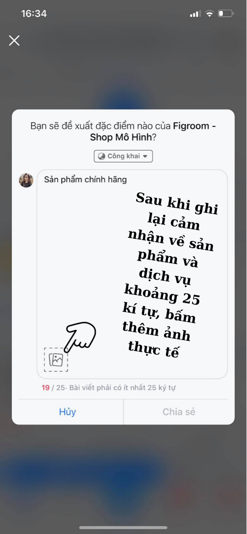Tap the add photo icon in review box

click(x=56, y=359)
